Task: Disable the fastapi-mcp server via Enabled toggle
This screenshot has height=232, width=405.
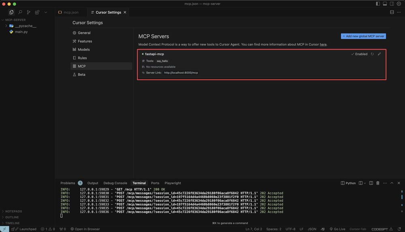Action: 359,54
